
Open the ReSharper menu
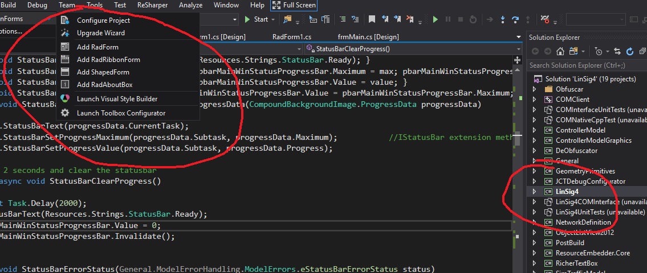[153, 5]
